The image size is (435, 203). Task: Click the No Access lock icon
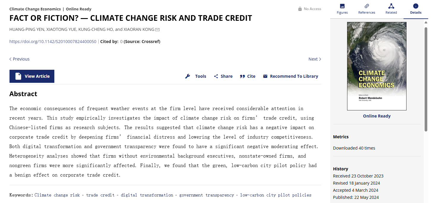pyautogui.click(x=300, y=9)
